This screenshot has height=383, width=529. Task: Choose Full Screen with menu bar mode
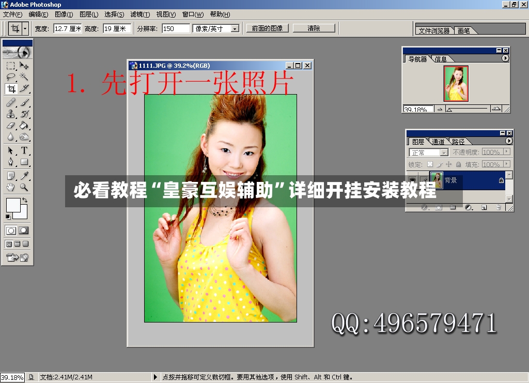click(x=18, y=243)
